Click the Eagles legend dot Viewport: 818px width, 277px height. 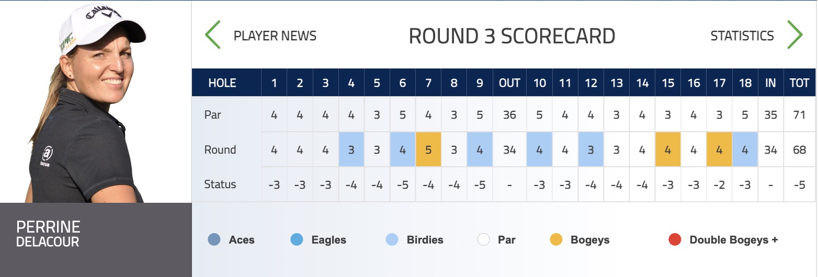click(297, 240)
